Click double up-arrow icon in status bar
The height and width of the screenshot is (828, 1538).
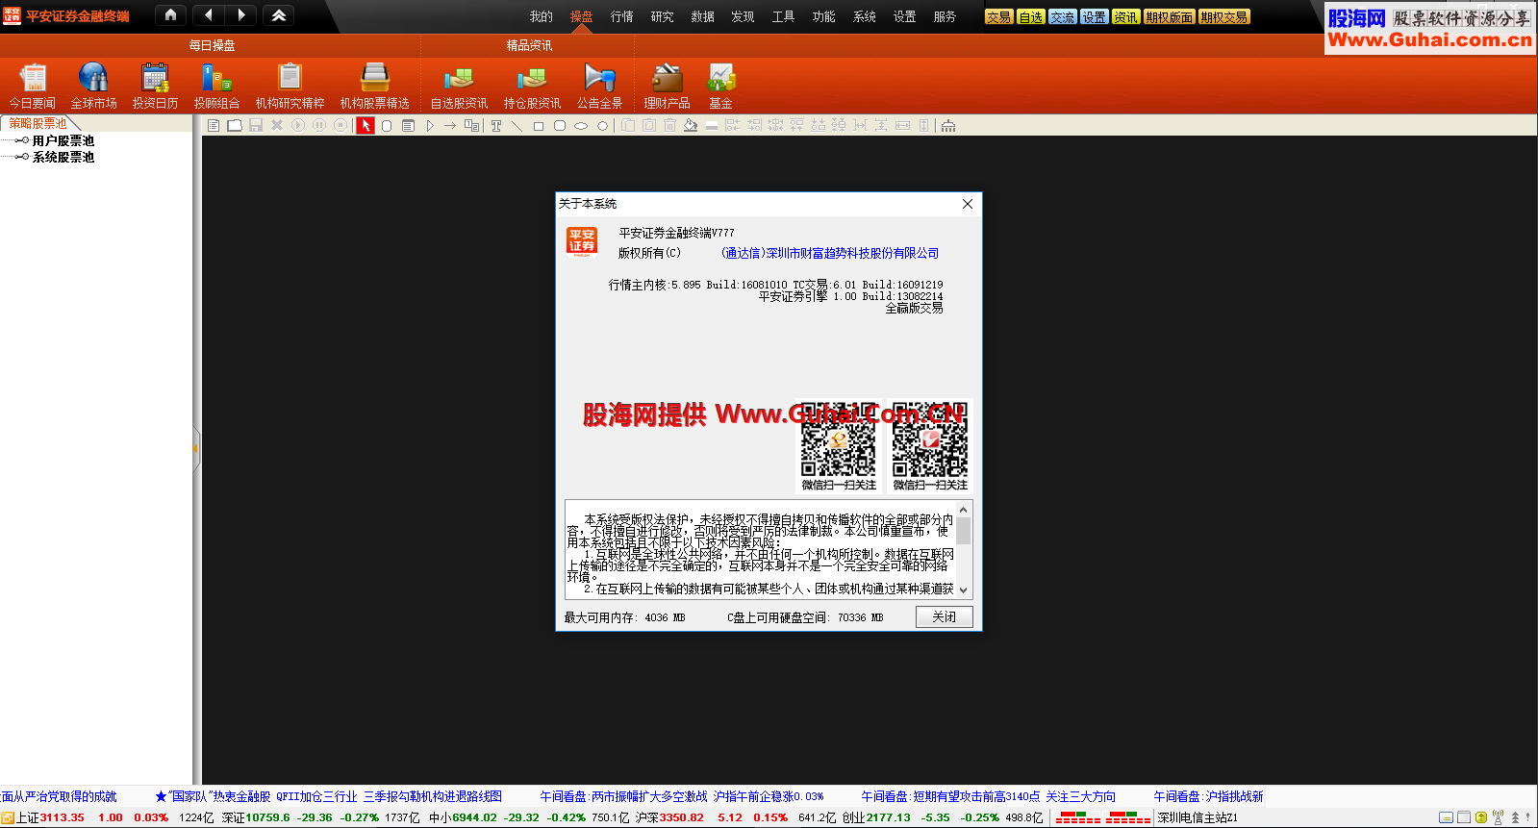click(x=1515, y=817)
